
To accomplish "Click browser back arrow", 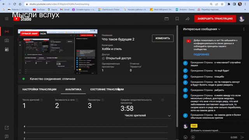I will click(x=4, y=4).
